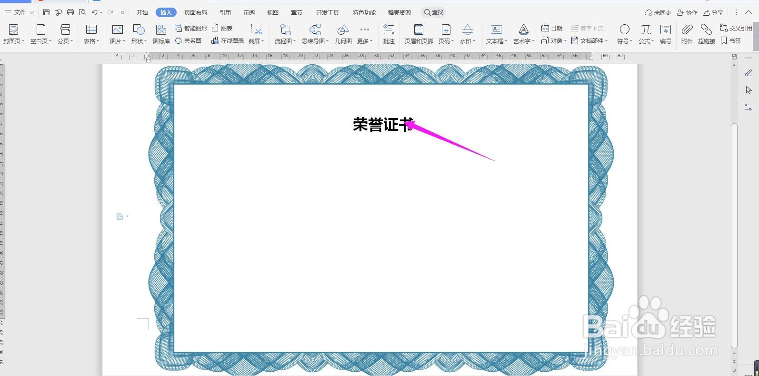The height and width of the screenshot is (376, 759).
Task: Add a watermark
Action: click(x=468, y=34)
